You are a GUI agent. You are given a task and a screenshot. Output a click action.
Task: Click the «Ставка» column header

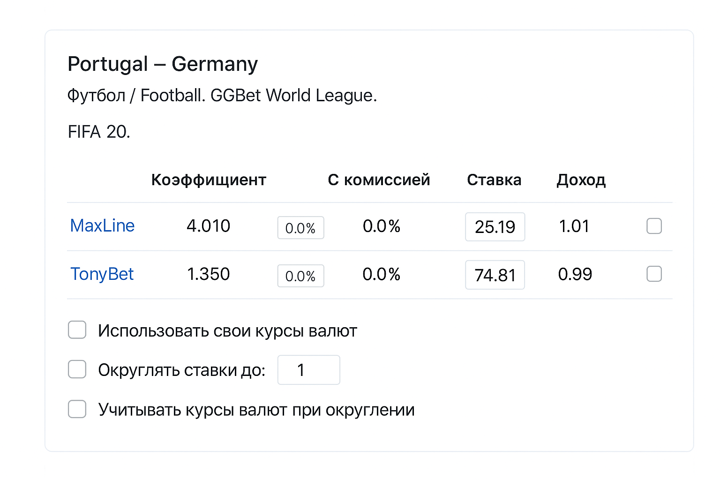coord(494,180)
